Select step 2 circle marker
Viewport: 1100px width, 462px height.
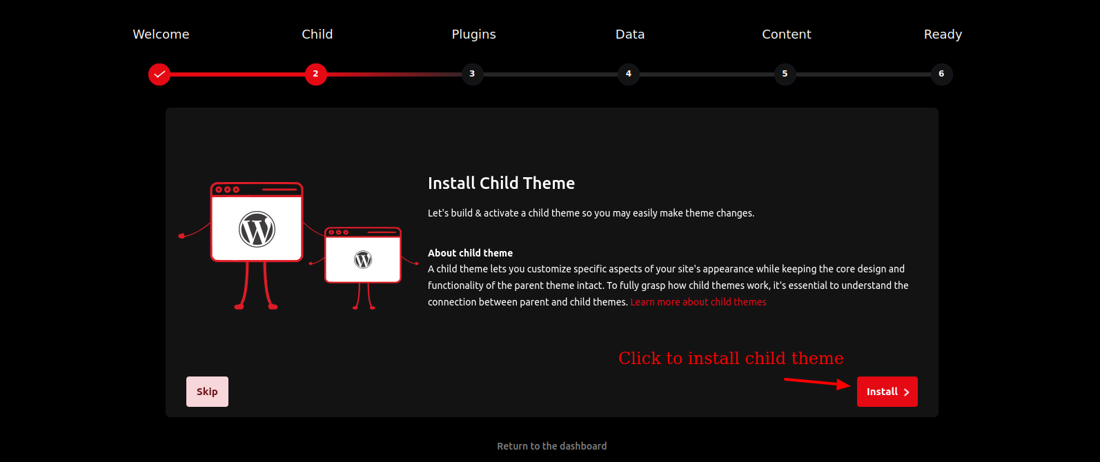(316, 74)
